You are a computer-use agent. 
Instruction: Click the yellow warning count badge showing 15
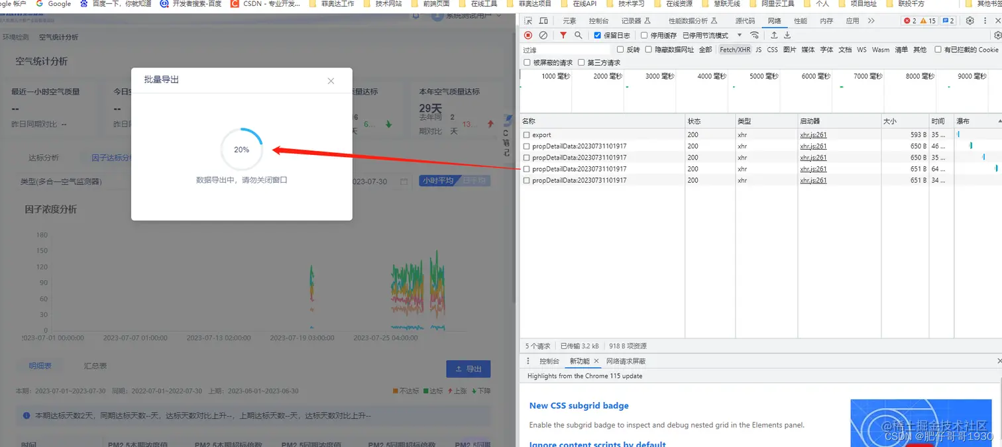pos(928,21)
